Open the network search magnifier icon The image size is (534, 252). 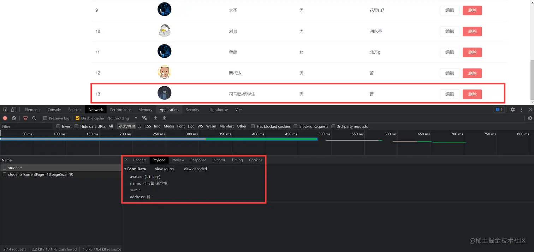[x=34, y=118]
